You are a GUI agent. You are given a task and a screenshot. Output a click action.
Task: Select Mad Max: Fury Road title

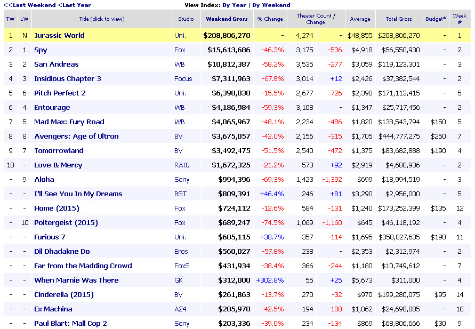click(x=69, y=122)
